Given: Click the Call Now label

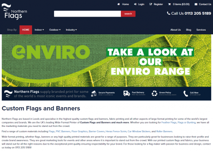Looking at the screenshot, I should 194,92.
